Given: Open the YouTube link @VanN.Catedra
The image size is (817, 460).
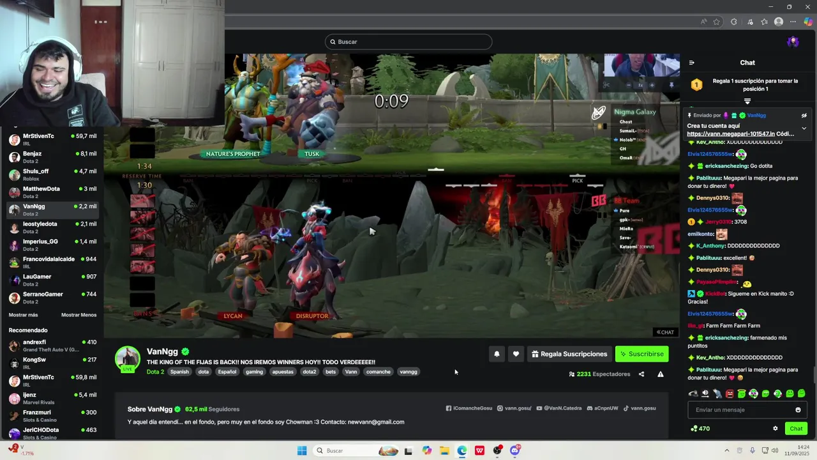Looking at the screenshot, I should 559,408.
